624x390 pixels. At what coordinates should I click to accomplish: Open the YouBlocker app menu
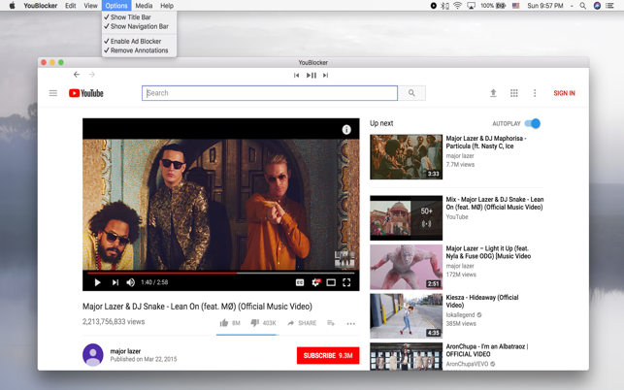coord(40,6)
